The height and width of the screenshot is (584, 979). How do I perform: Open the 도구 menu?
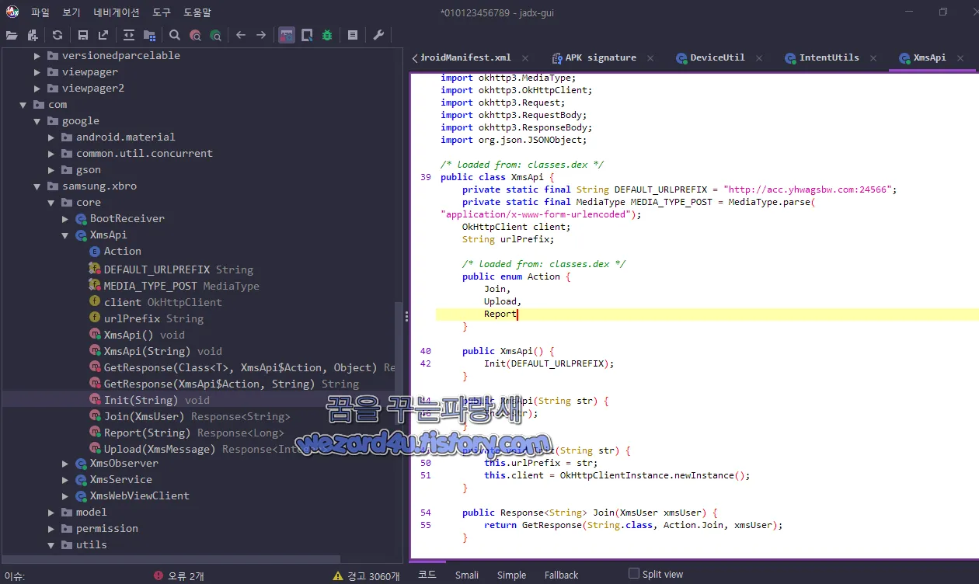tap(162, 12)
